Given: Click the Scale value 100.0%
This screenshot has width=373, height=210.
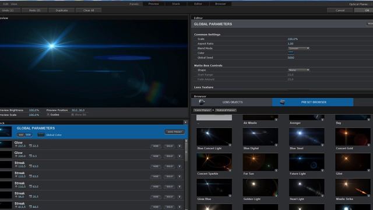Looking at the screenshot, I should [293, 39].
